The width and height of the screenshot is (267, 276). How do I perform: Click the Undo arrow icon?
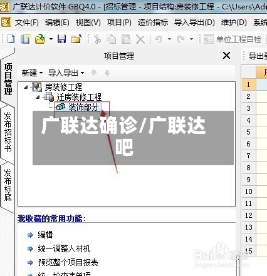click(x=159, y=39)
